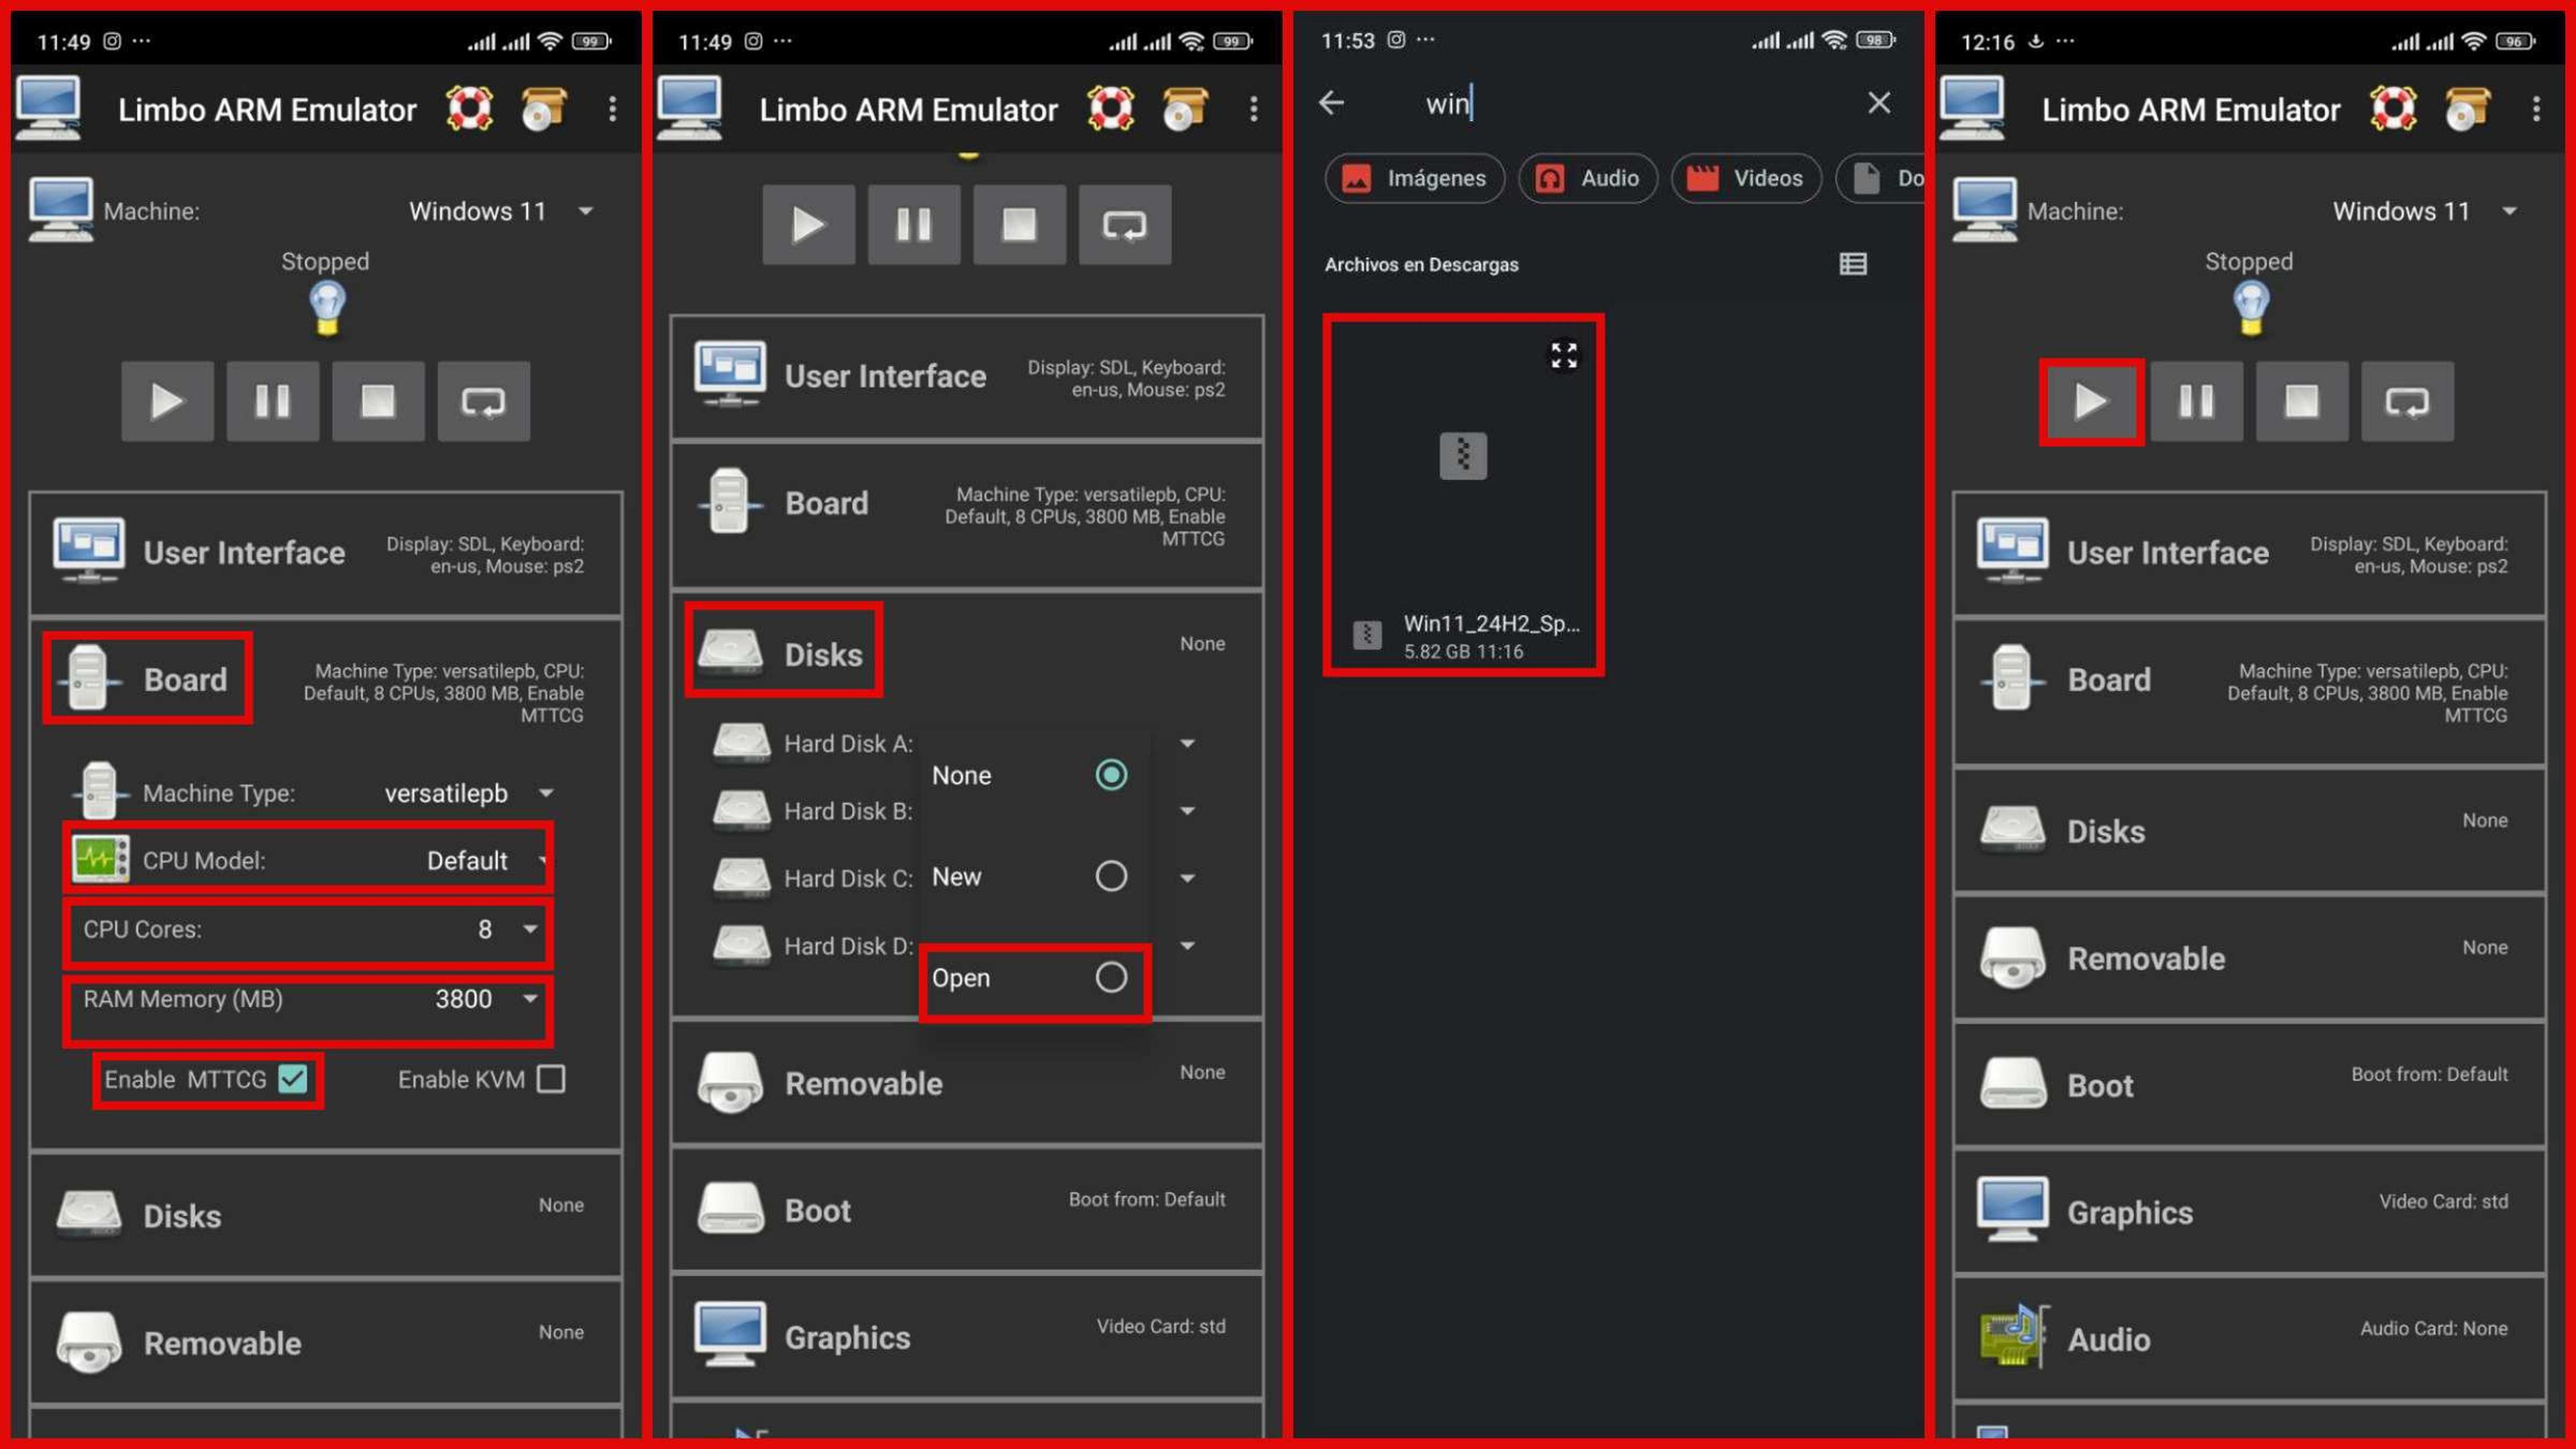Click the stop icon on the Board-expanded screen
This screenshot has width=2576, height=1449.
[378, 402]
